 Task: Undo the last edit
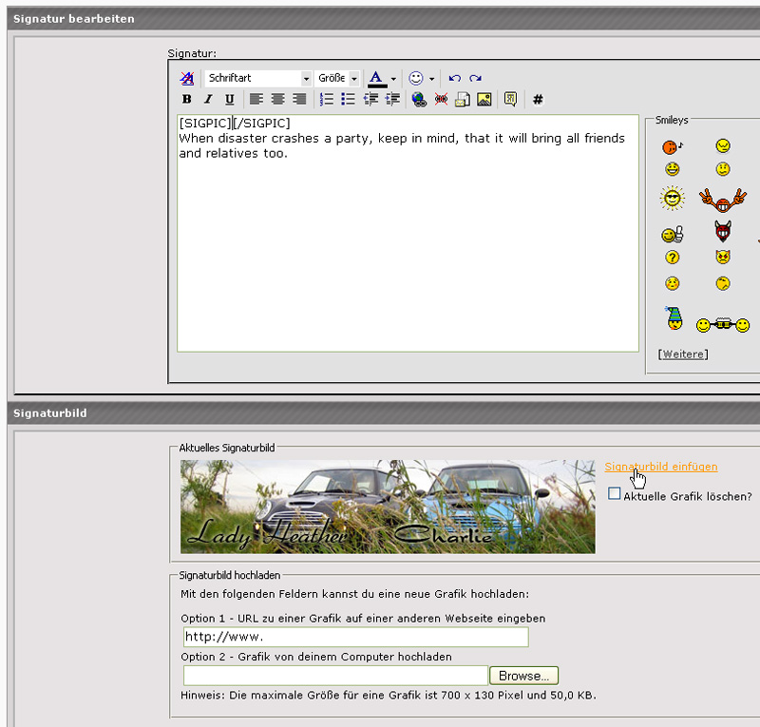coord(454,78)
